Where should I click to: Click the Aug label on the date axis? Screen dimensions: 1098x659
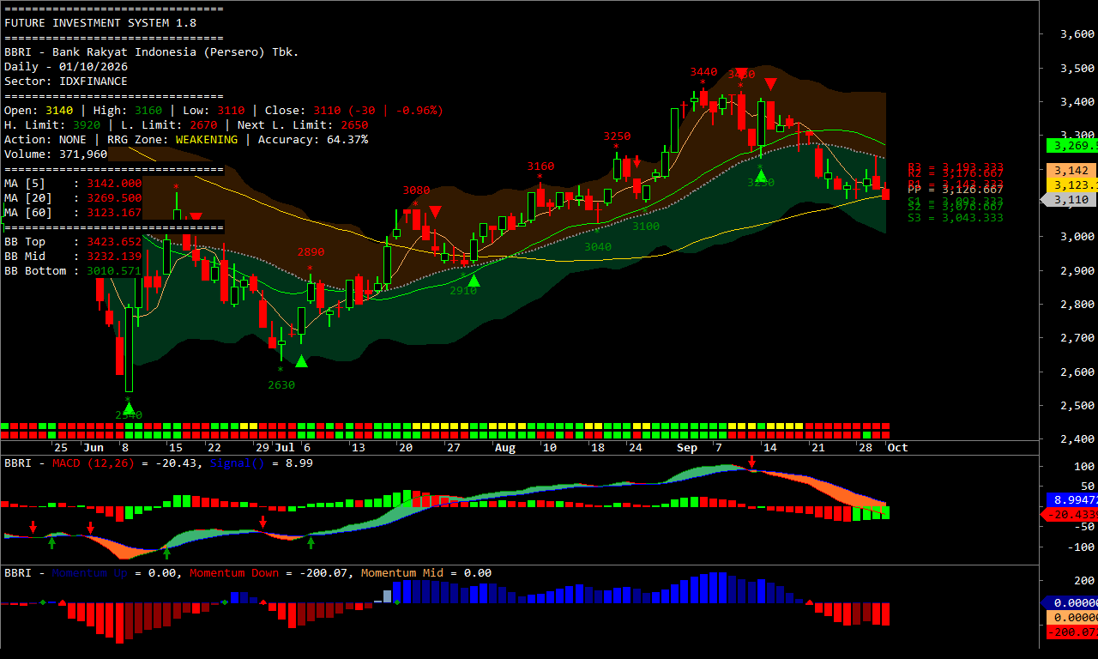coord(505,448)
